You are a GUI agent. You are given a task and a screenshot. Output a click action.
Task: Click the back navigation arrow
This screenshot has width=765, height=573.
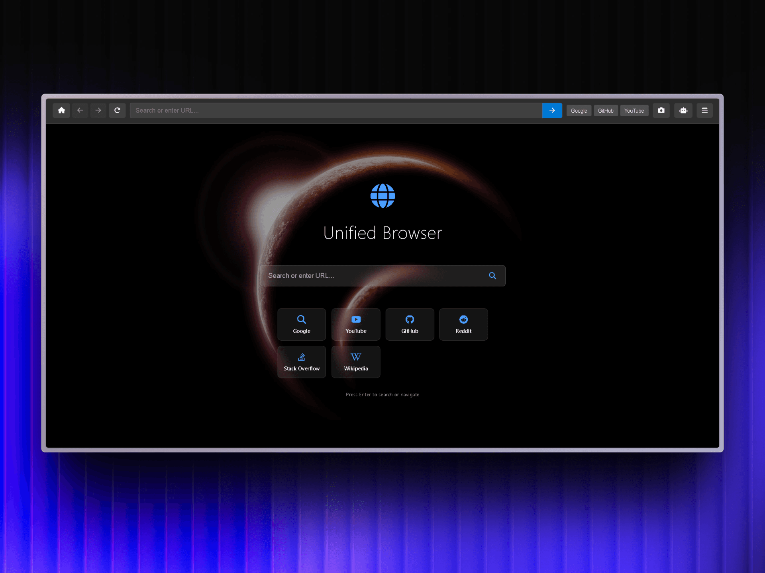point(80,110)
